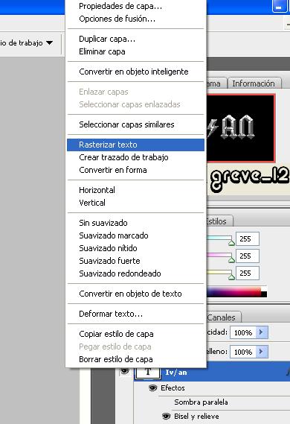Click the yellow color slider handle

[231, 277]
